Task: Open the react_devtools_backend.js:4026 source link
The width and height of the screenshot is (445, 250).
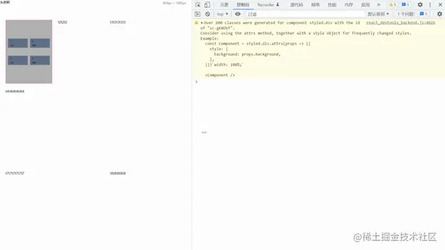Action: pos(400,23)
